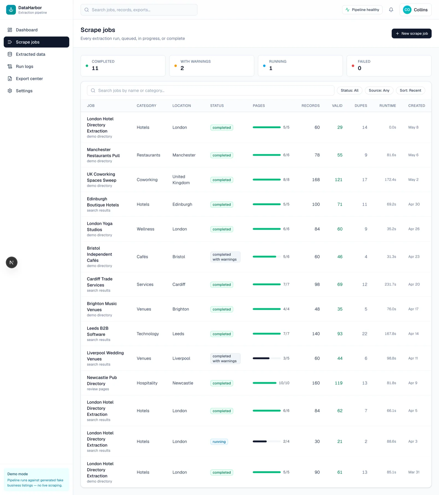Click the RECORDS column header

pyautogui.click(x=310, y=106)
